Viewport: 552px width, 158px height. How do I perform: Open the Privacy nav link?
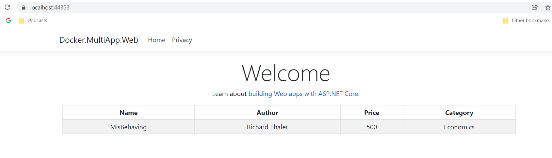[x=182, y=40]
